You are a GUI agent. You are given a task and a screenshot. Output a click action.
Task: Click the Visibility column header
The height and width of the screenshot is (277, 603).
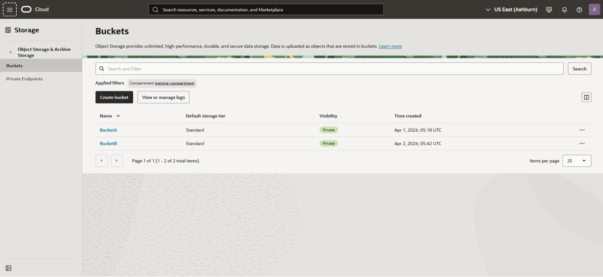[328, 116]
